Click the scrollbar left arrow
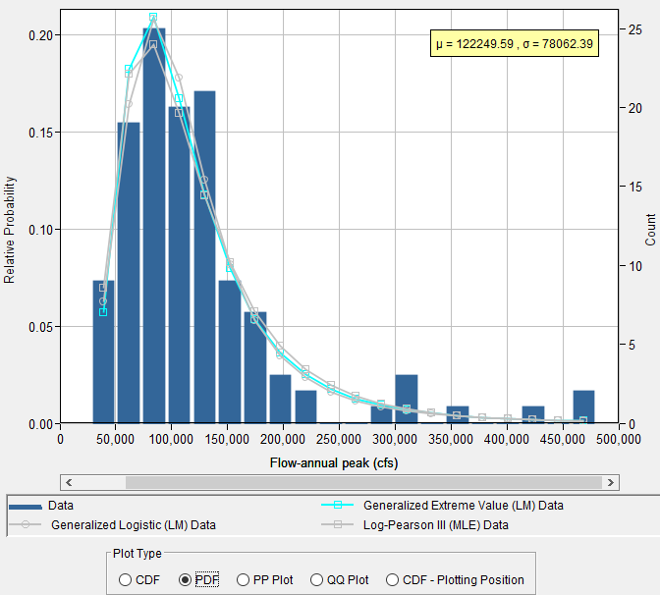The width and height of the screenshot is (660, 595). tap(69, 483)
